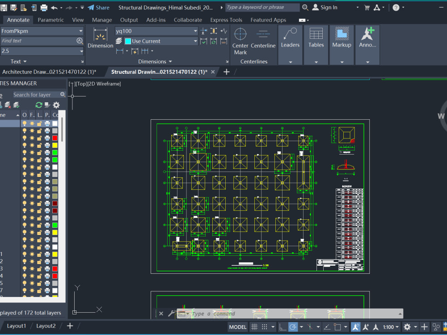Add a new drawing tab
This screenshot has height=335, width=447.
pyautogui.click(x=226, y=72)
